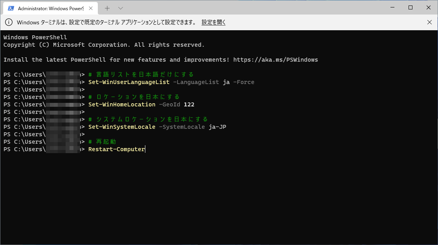The width and height of the screenshot is (438, 245).
Task: Click the notification message about Windows ターミナル
Action: click(x=107, y=22)
